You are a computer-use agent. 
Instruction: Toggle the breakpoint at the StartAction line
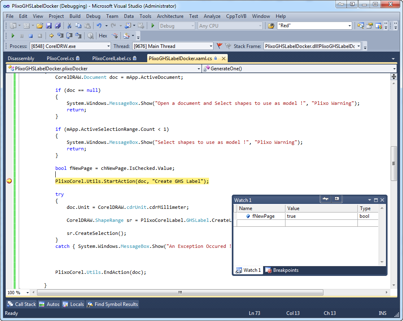(x=9, y=181)
